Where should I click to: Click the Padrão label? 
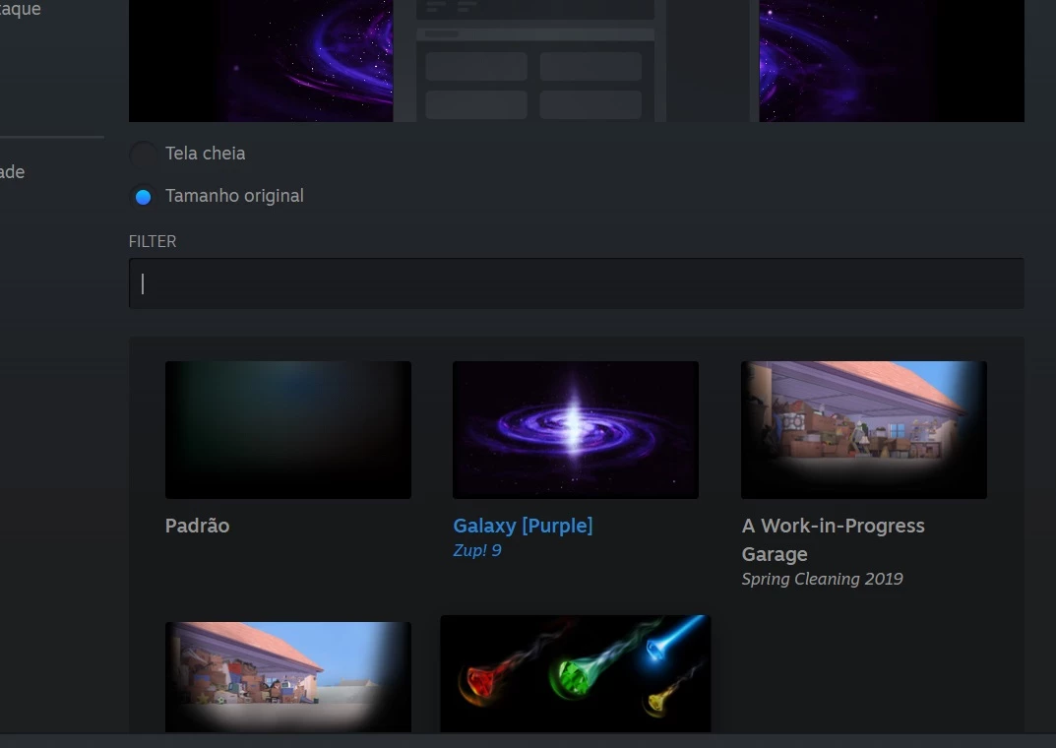[x=198, y=526]
